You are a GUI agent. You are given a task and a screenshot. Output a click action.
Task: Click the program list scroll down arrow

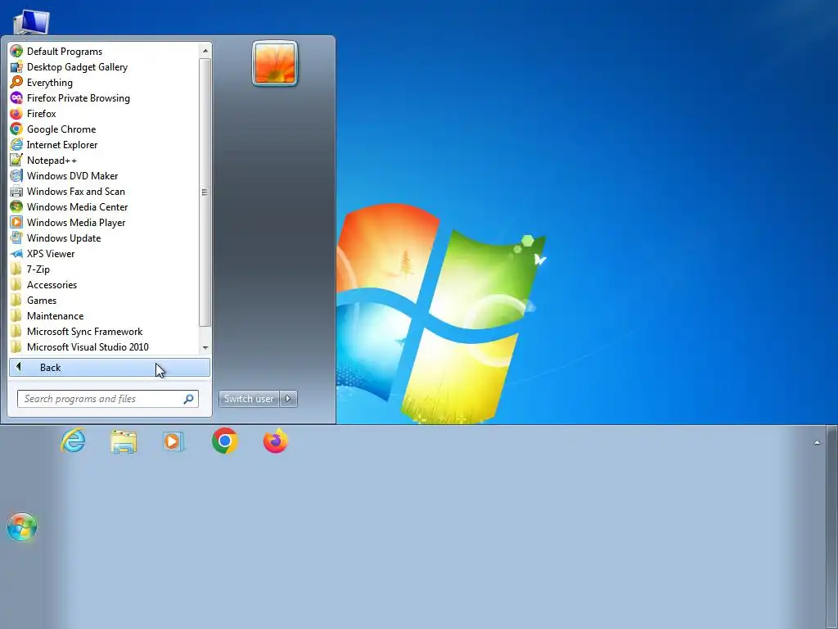click(x=205, y=348)
